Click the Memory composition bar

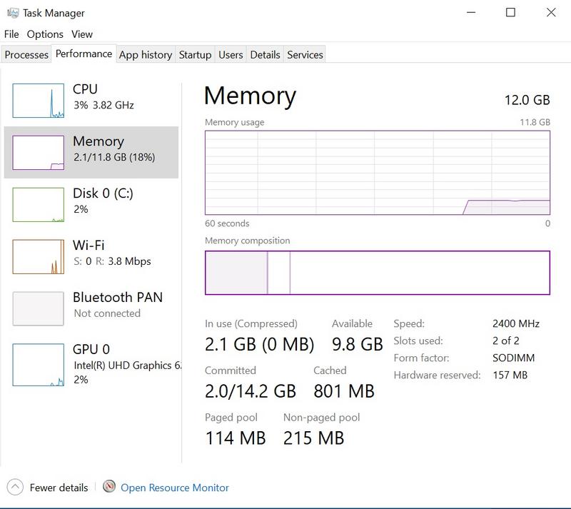(x=377, y=272)
